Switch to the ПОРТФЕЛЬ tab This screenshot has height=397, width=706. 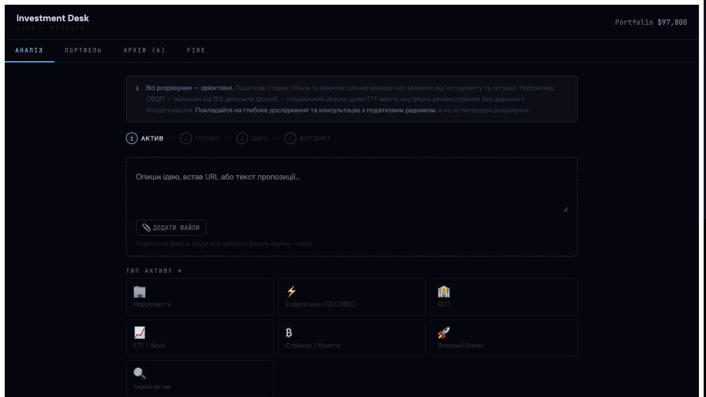(82, 51)
